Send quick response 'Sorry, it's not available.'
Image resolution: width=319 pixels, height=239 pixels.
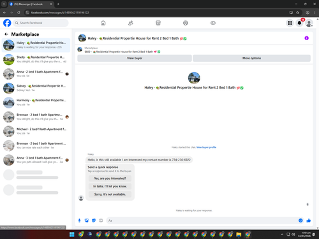click(x=110, y=194)
